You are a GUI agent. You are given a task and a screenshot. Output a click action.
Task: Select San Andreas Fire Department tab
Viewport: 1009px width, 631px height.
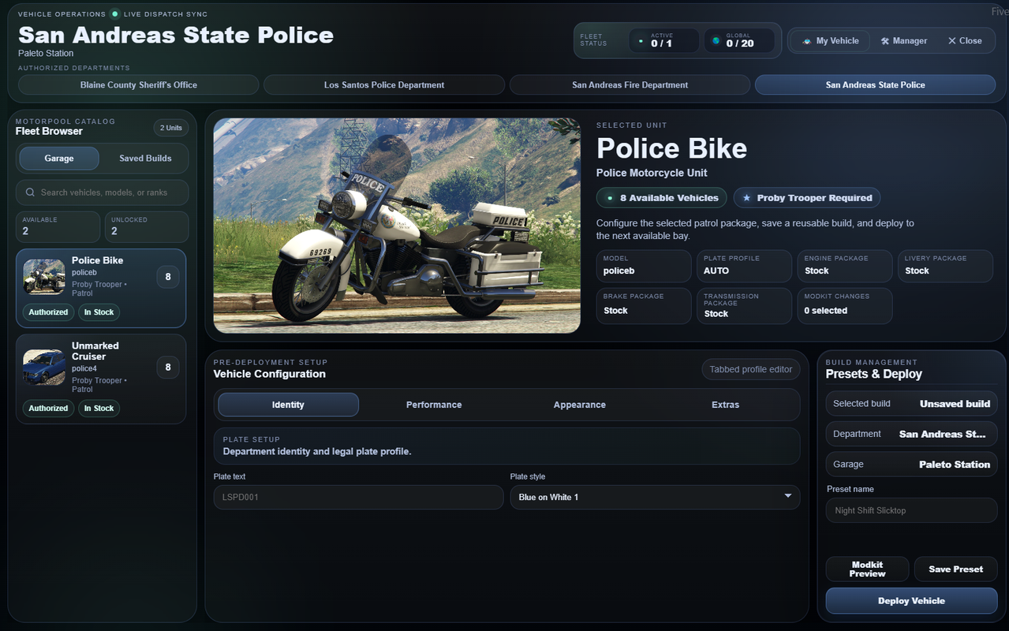(630, 85)
